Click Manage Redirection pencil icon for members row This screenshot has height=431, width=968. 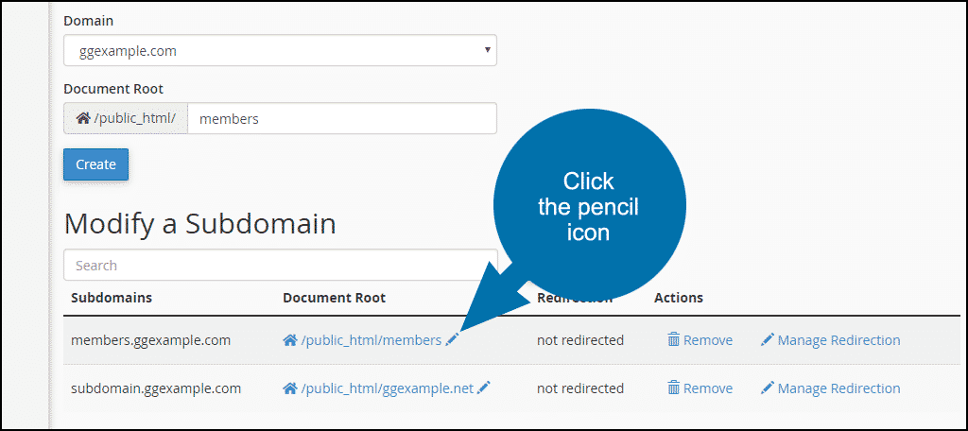[767, 339]
